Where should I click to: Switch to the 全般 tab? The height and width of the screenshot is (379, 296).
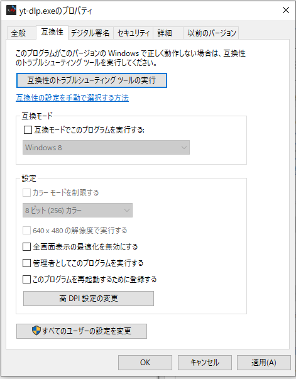[x=19, y=33]
